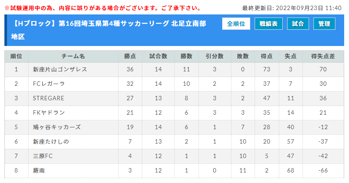This screenshot has width=349, height=183.
Task: Select team STREGARE in the table
Action: pyautogui.click(x=48, y=98)
